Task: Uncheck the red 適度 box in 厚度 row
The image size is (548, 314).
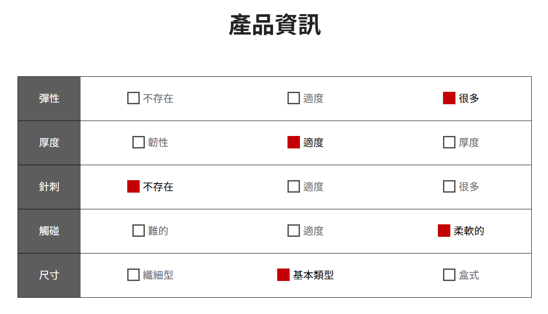Action: point(293,142)
